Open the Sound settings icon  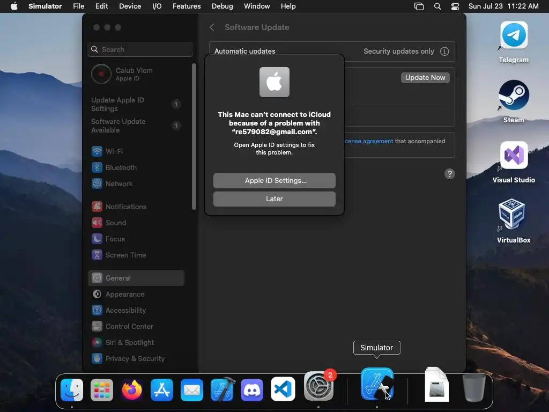click(x=97, y=223)
